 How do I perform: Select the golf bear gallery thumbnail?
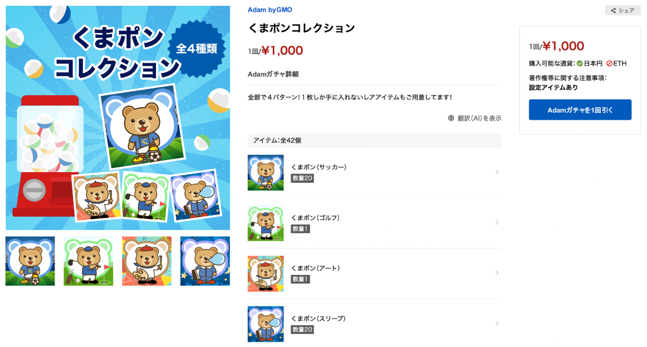(88, 261)
